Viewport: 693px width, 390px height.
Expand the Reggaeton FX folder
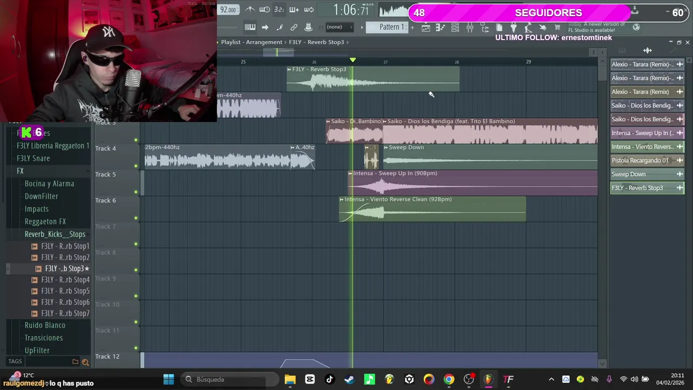click(45, 222)
